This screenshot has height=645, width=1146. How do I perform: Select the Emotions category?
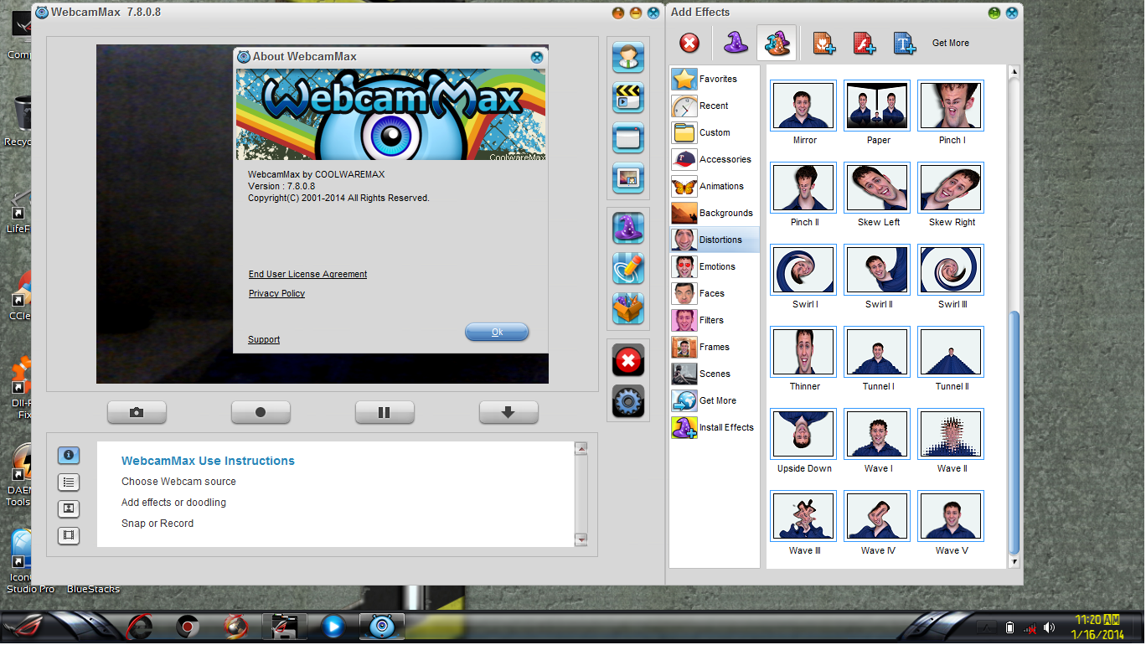click(715, 266)
